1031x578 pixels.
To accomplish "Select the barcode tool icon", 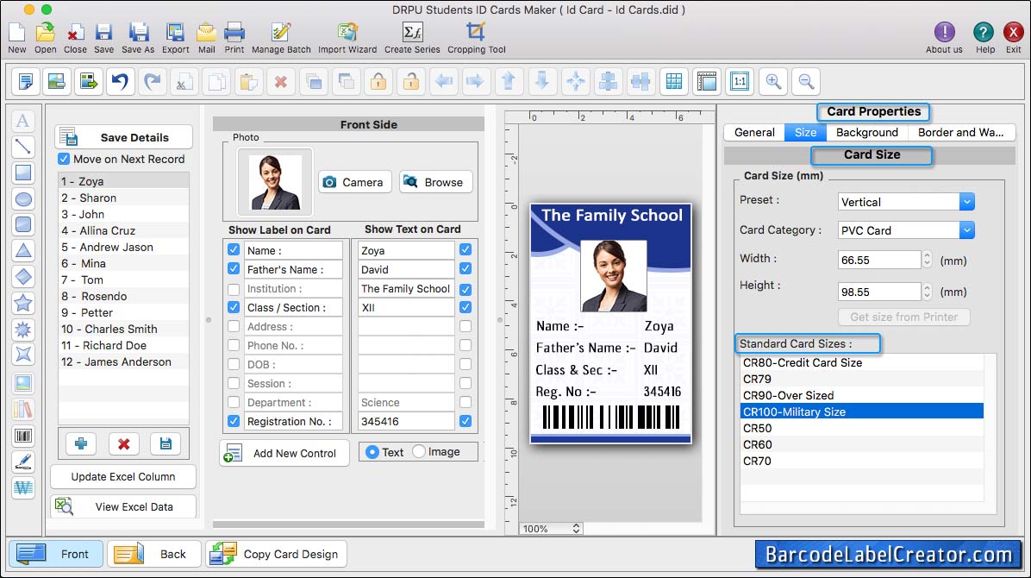I will tap(23, 436).
